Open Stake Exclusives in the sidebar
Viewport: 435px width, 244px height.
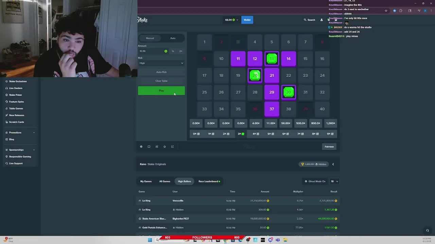coord(18,81)
